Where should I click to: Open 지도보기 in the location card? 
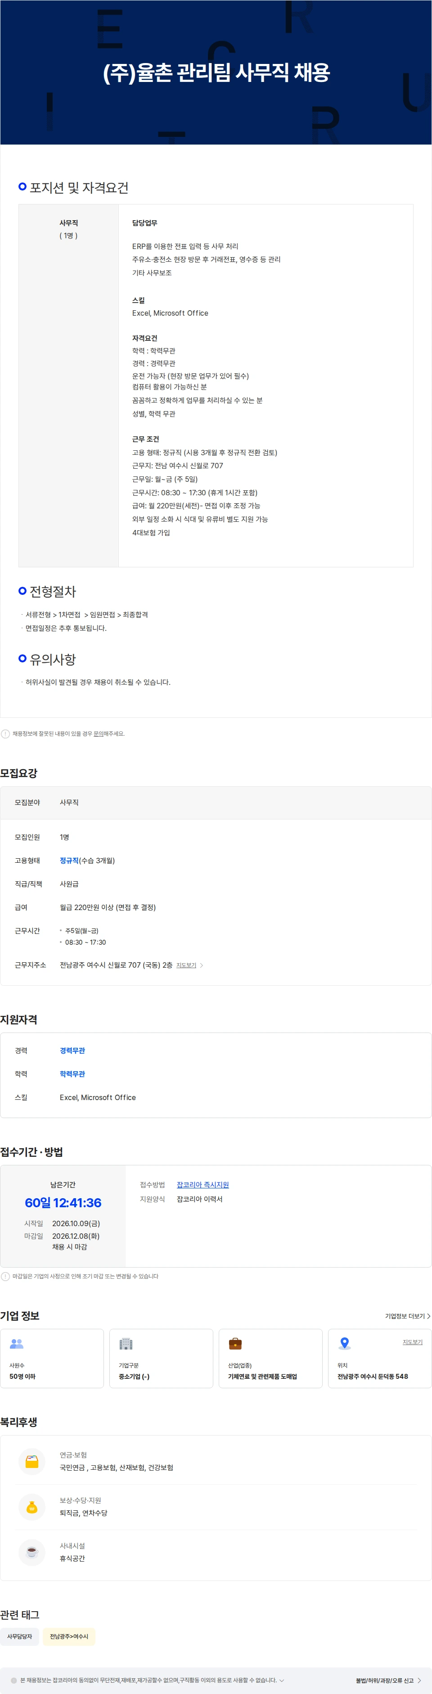(412, 1342)
